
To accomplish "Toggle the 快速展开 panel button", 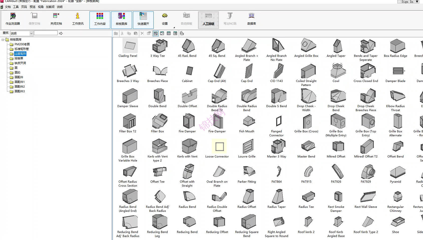I will point(143,20).
